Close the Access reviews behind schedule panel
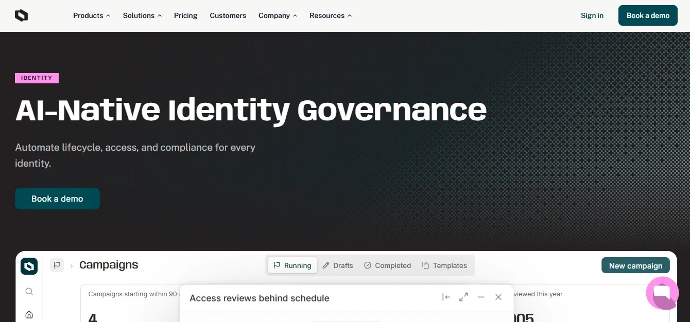The image size is (690, 322). [498, 297]
